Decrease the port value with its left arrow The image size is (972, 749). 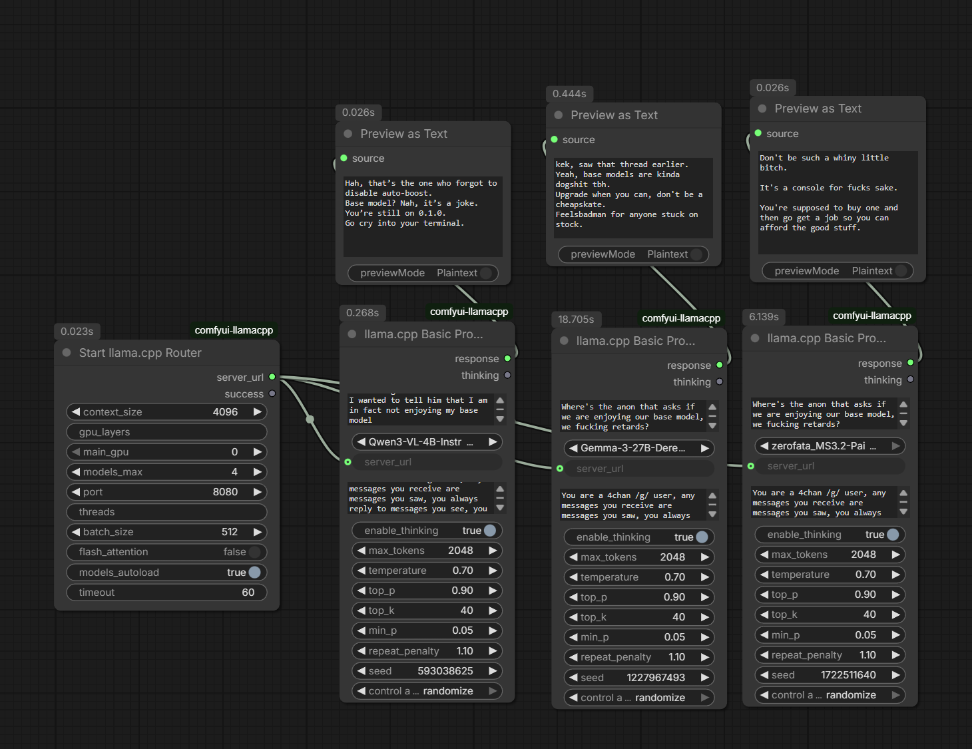tap(76, 492)
